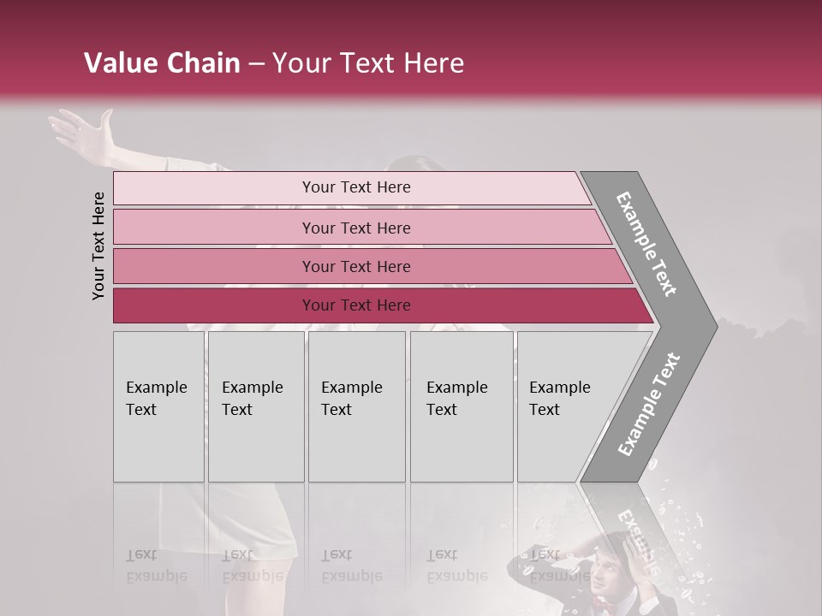
Task: Select the vertical "Your Text Here" side label
Action: 98,246
